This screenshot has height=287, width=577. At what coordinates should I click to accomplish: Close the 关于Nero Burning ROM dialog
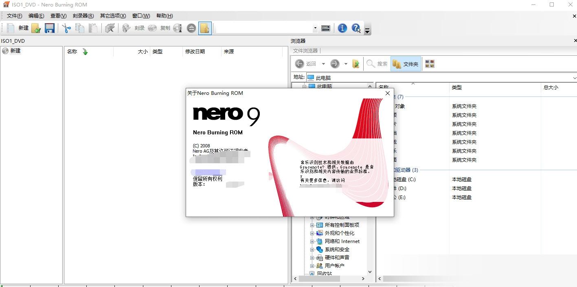[x=388, y=93]
